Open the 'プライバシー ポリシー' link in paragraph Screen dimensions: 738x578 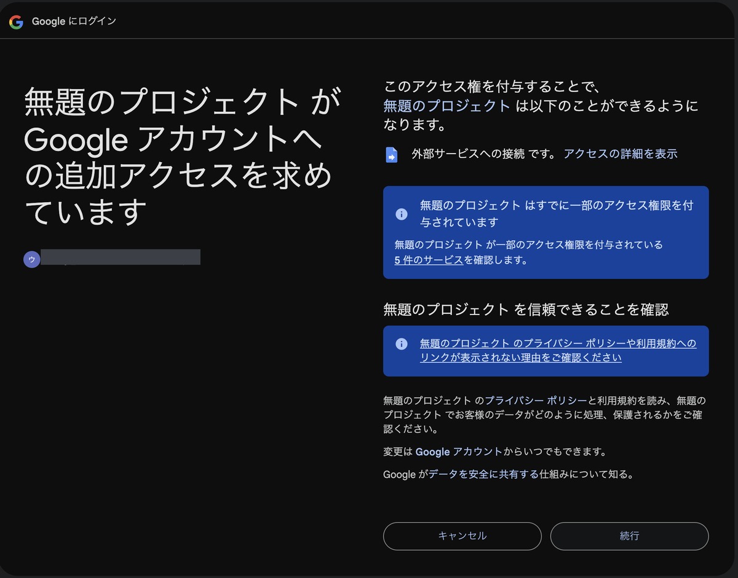pos(536,400)
